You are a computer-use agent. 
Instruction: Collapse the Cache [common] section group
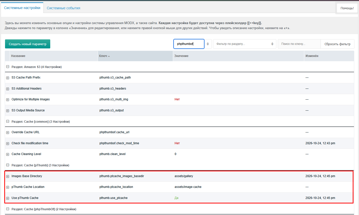pos(8,121)
